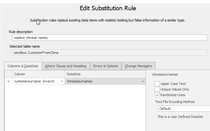Switch to the Where Clause and Sampling tab
This screenshot has width=210, height=131.
65,66
